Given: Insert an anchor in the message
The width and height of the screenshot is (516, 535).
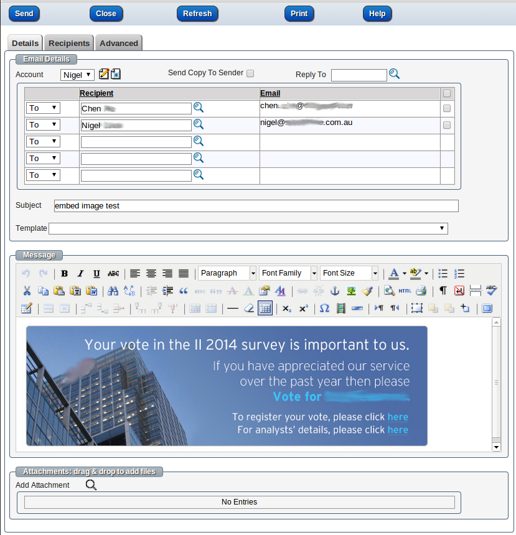Looking at the screenshot, I should (334, 291).
